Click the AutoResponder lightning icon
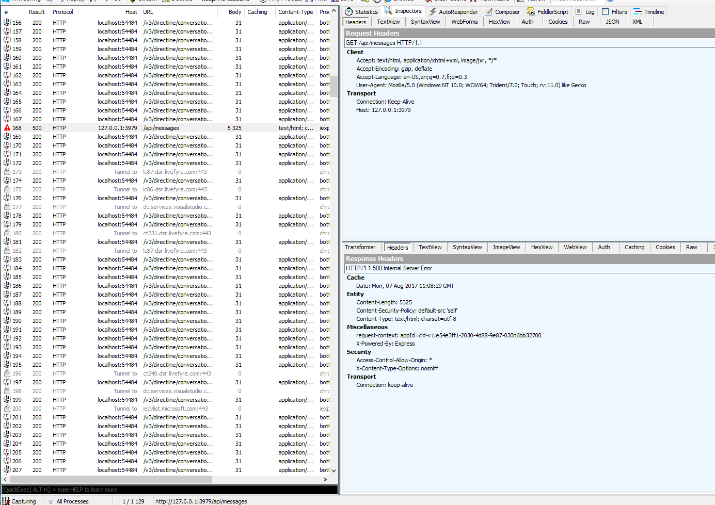Screen dimensions: 715x505 [433, 11]
